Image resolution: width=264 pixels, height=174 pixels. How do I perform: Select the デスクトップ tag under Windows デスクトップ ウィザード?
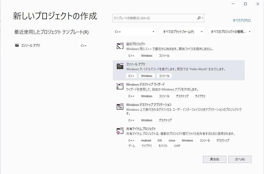(183, 96)
